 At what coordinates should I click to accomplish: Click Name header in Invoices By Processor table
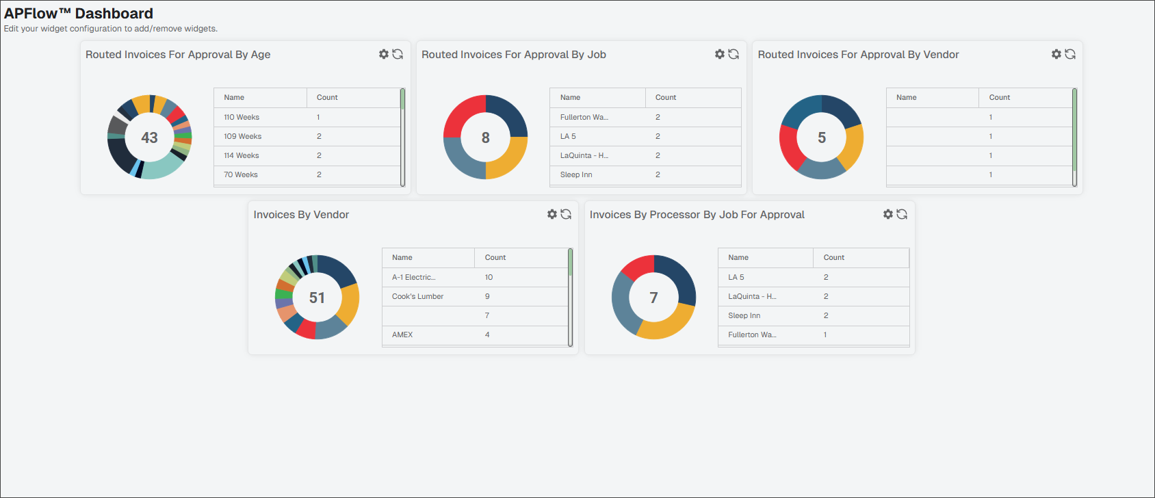tap(766, 258)
